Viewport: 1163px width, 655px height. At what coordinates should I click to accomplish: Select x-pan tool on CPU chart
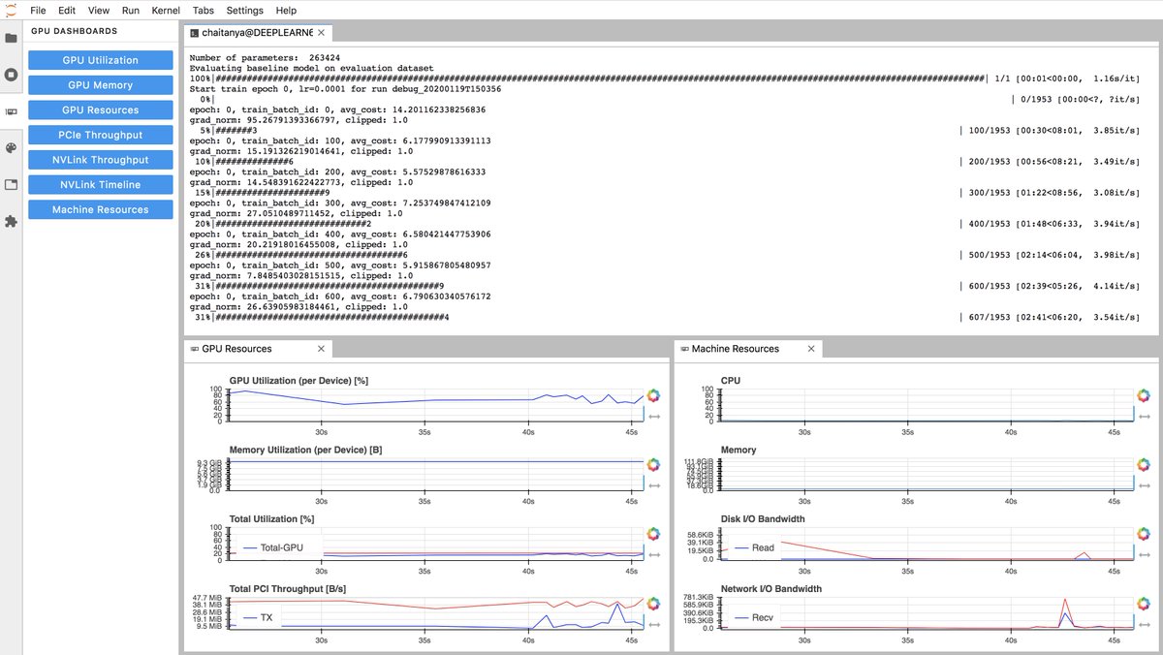(x=1144, y=416)
